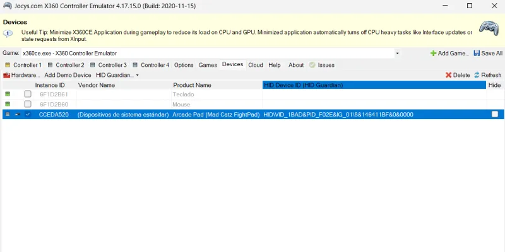The width and height of the screenshot is (505, 252).
Task: Open the Issues tab
Action: 322,65
